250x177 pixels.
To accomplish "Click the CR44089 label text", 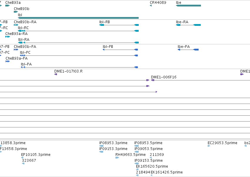I will pyautogui.click(x=158, y=3).
